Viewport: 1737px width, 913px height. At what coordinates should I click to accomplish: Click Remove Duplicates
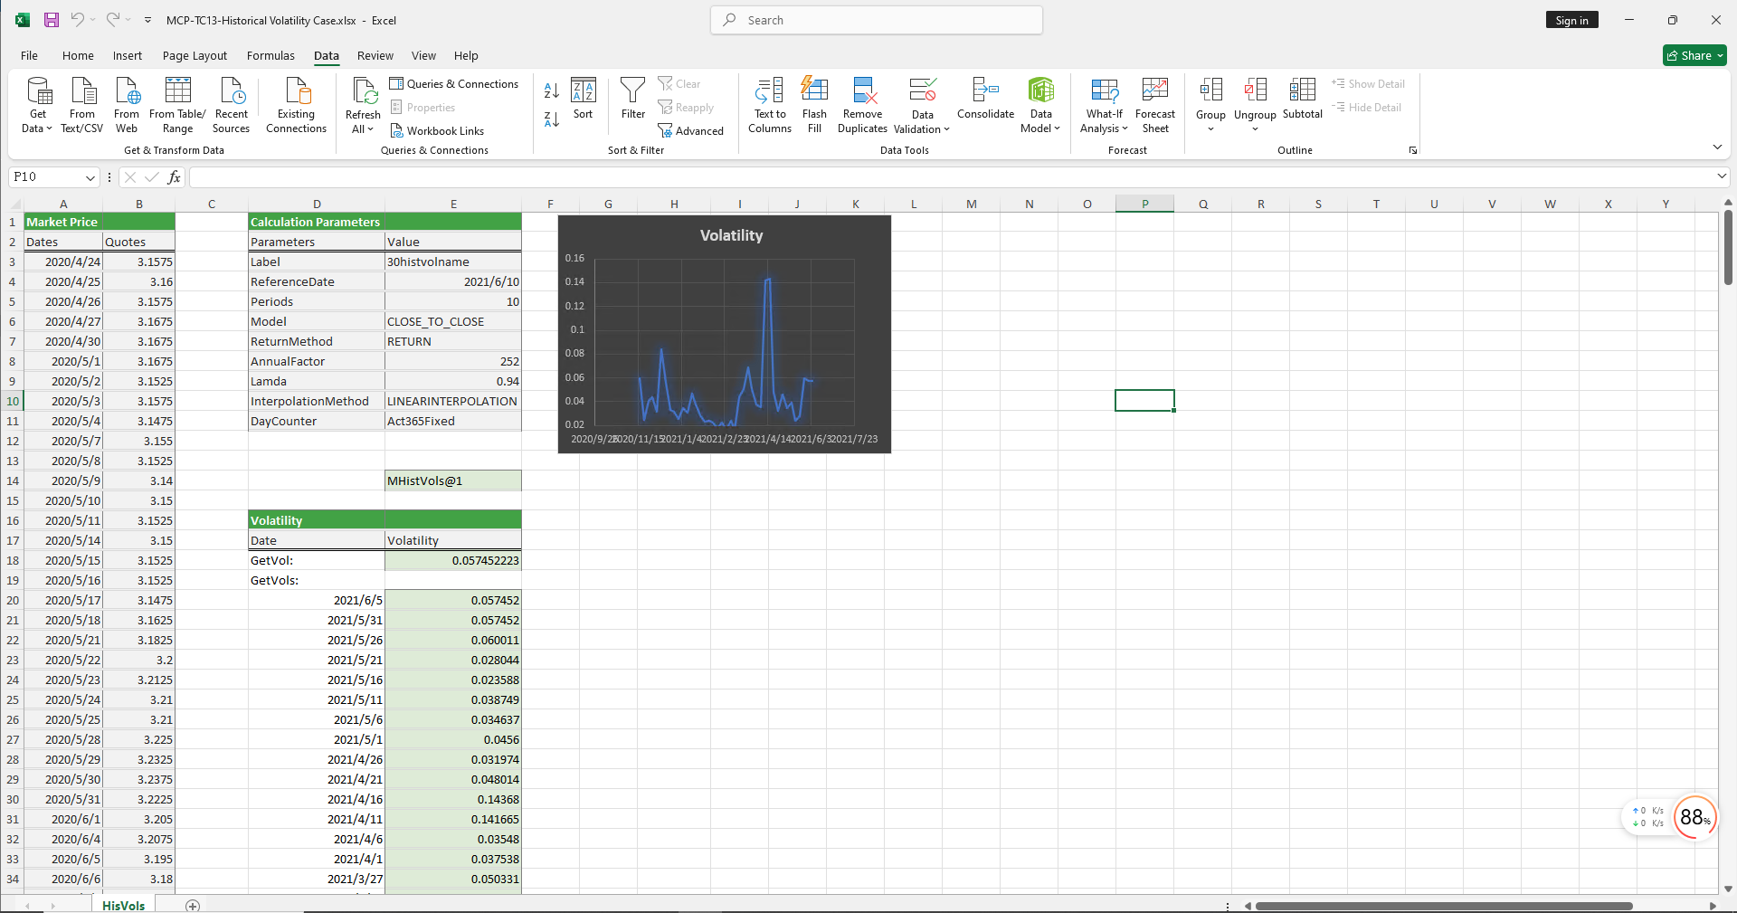tap(862, 105)
